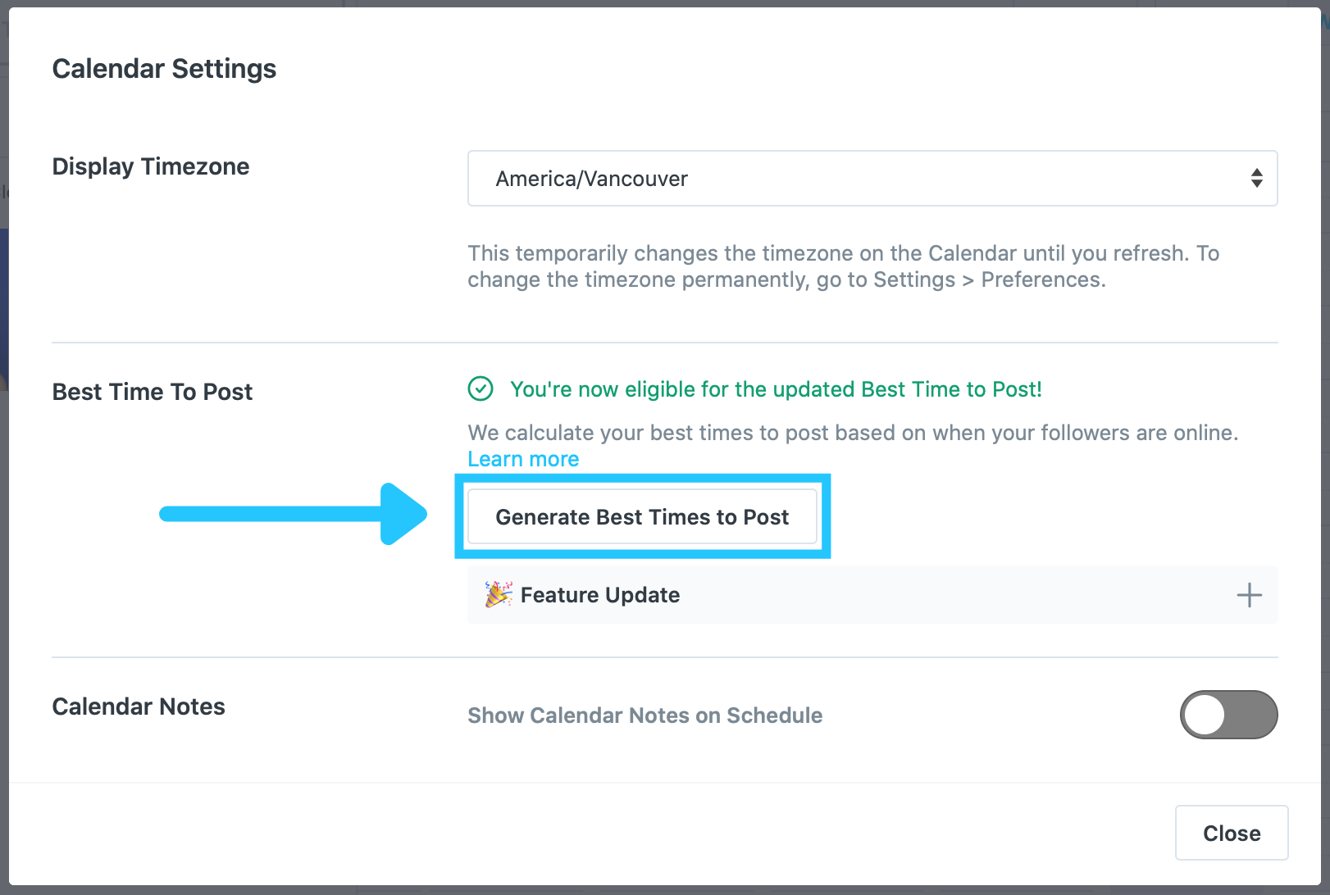Viewport: 1330px width, 895px height.
Task: Open the Learn more link
Action: click(523, 459)
